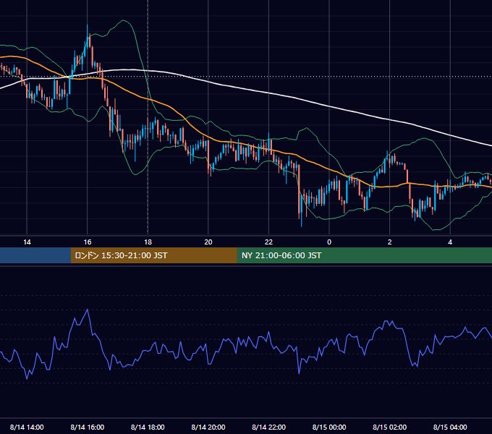This screenshot has width=492, height=434.
Task: Click the hour label 2 on price chart axis
Action: [x=390, y=242]
